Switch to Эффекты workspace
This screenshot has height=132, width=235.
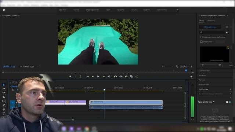pyautogui.click(x=121, y=10)
